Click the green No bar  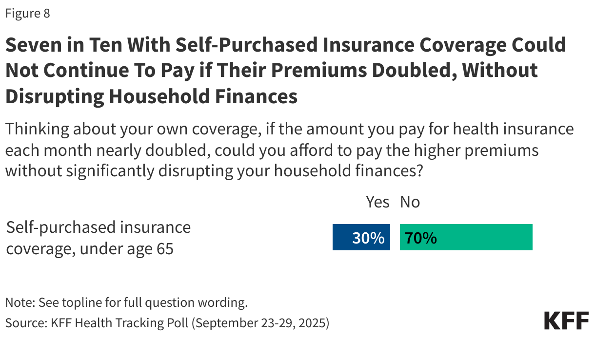tap(466, 237)
